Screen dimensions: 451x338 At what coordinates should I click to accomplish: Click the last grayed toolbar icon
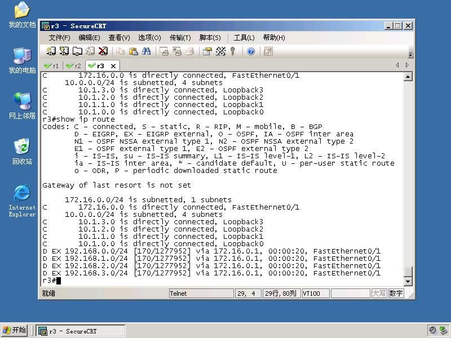tap(268, 51)
